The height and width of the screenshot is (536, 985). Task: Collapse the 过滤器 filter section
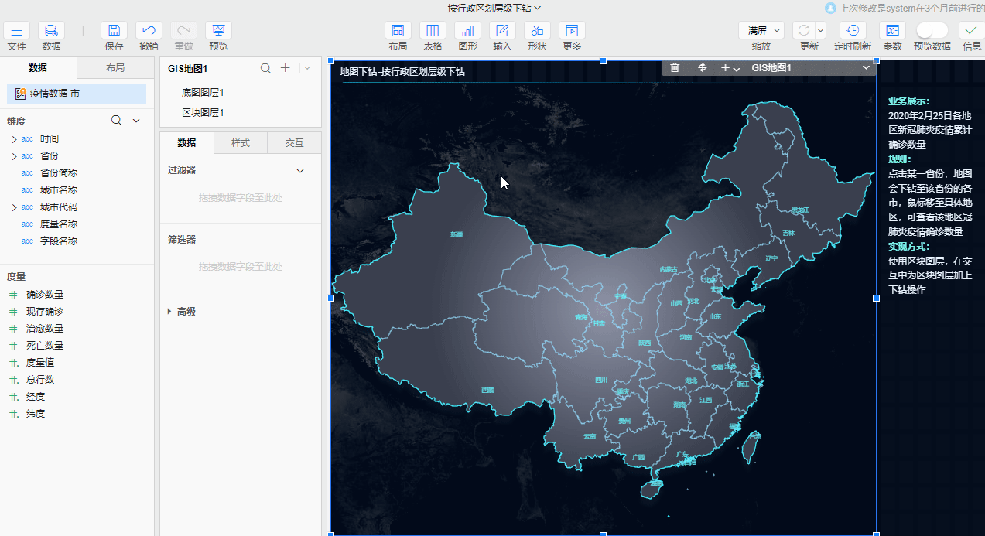[x=300, y=171]
